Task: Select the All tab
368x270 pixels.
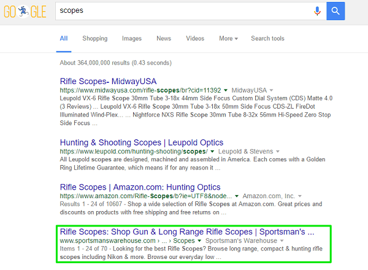Action: [x=64, y=38]
